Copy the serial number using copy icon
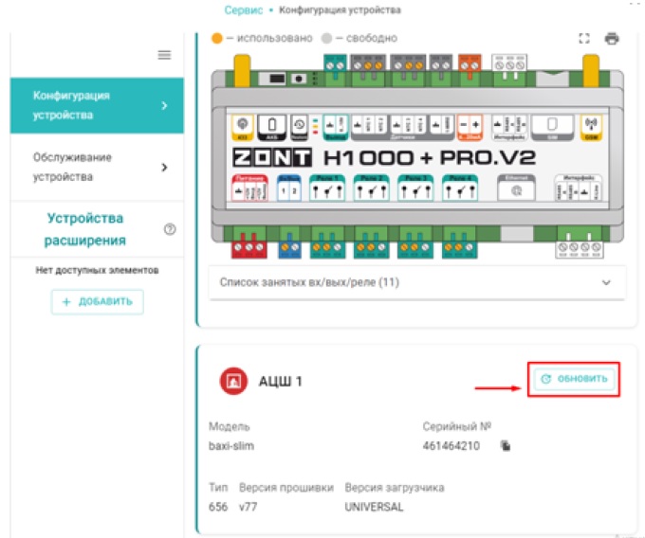645x538 pixels. click(507, 445)
